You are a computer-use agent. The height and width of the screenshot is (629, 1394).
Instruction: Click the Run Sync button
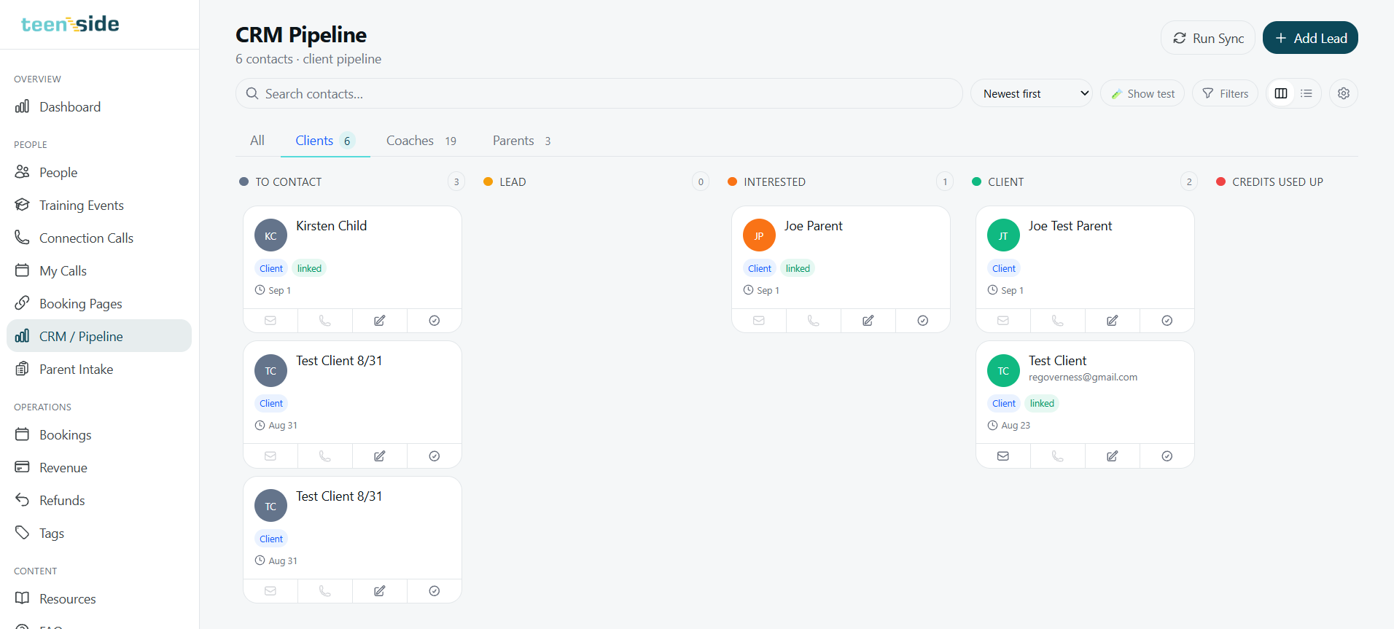click(x=1208, y=38)
